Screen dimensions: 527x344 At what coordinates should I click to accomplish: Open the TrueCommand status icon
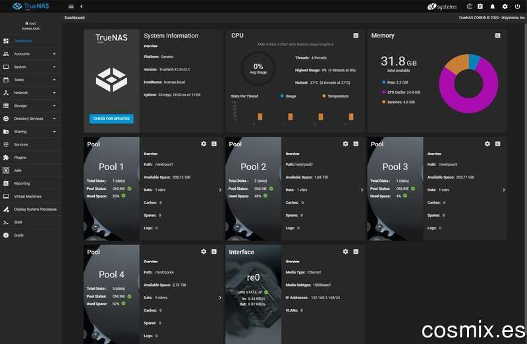pos(470,7)
